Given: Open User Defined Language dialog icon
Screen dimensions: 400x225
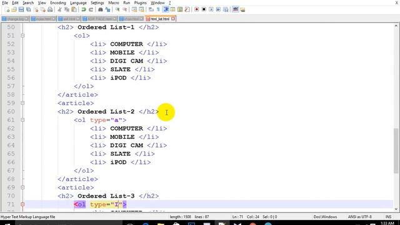Looking at the screenshot, I should (172, 10).
